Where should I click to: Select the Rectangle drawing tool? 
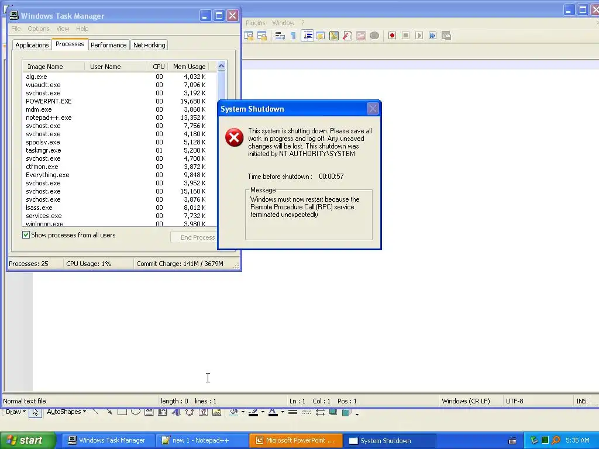click(x=122, y=412)
